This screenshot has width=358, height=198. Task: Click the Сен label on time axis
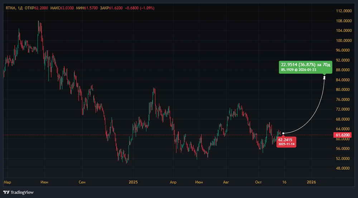[82, 182]
